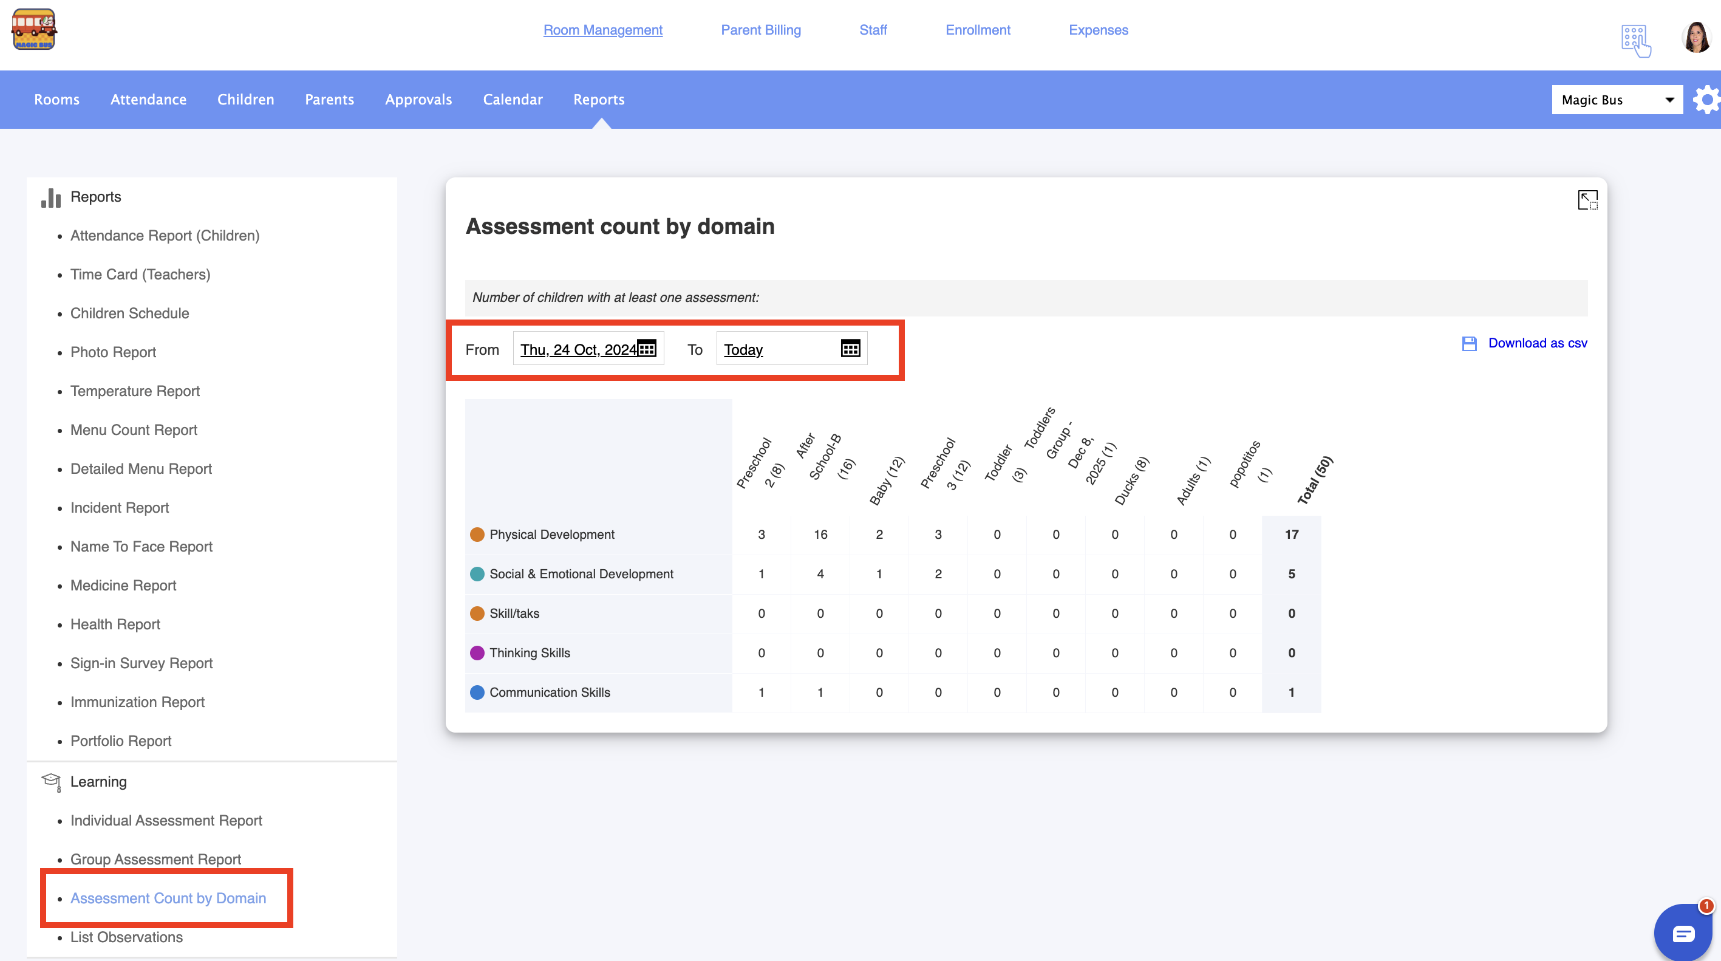Expand report with the fullscreen icon
This screenshot has height=961, width=1721.
coord(1587,200)
